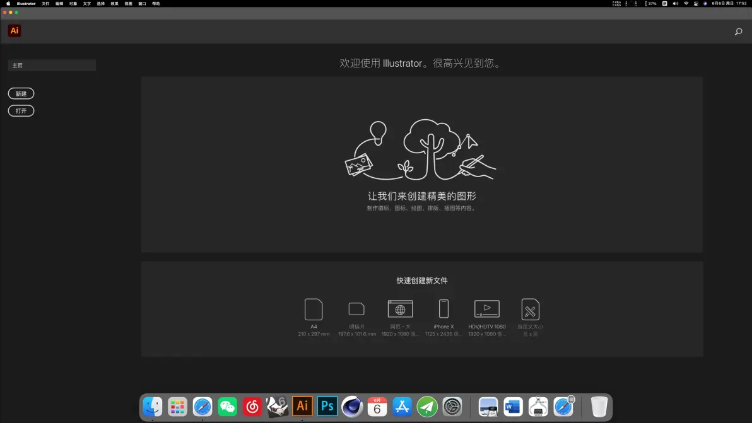Open the 窗口 (Window) menu
Screen dimensions: 752x423
click(x=142, y=3)
